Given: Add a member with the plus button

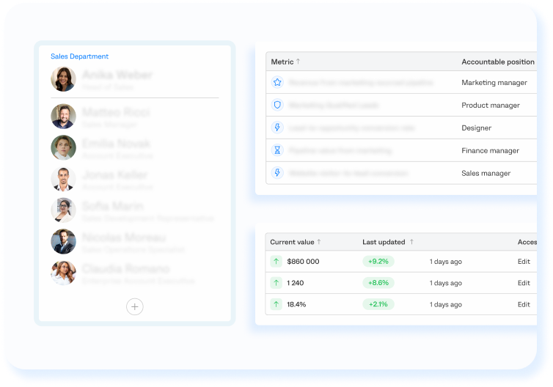Looking at the screenshot, I should pyautogui.click(x=135, y=306).
